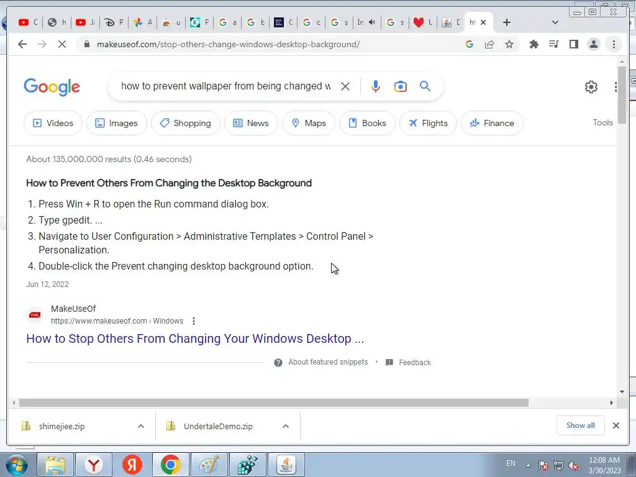The height and width of the screenshot is (477, 636).
Task: Open Paint from the taskbar
Action: 209,465
